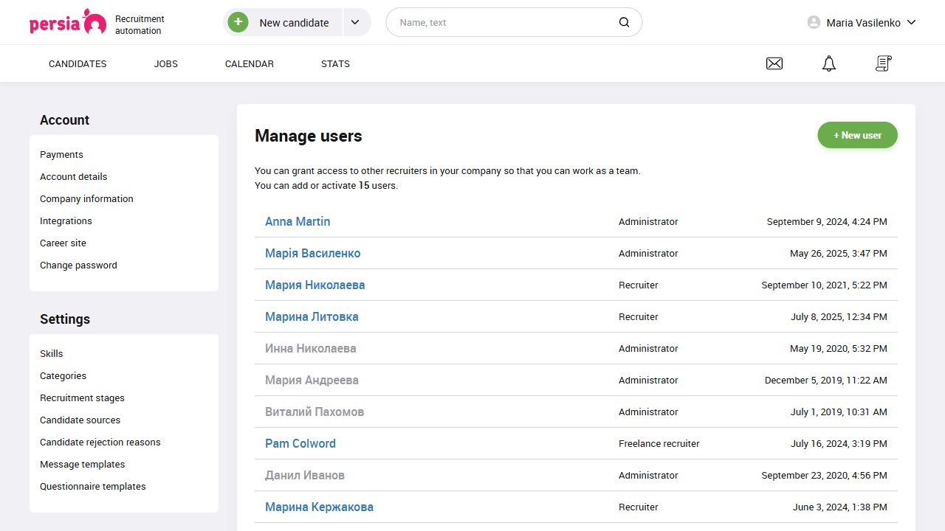
Task: Open the mail envelope icon
Action: [x=774, y=64]
